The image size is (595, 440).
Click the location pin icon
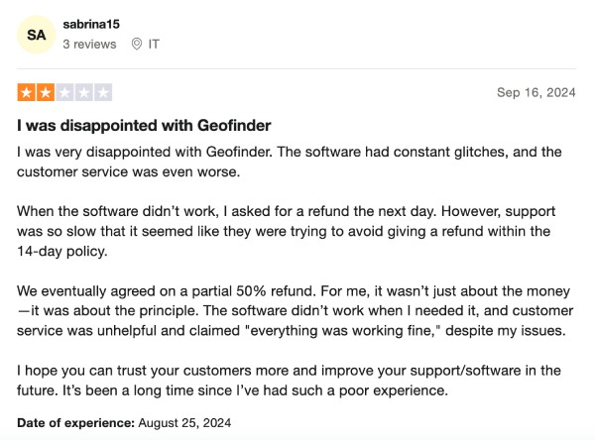pos(135,45)
